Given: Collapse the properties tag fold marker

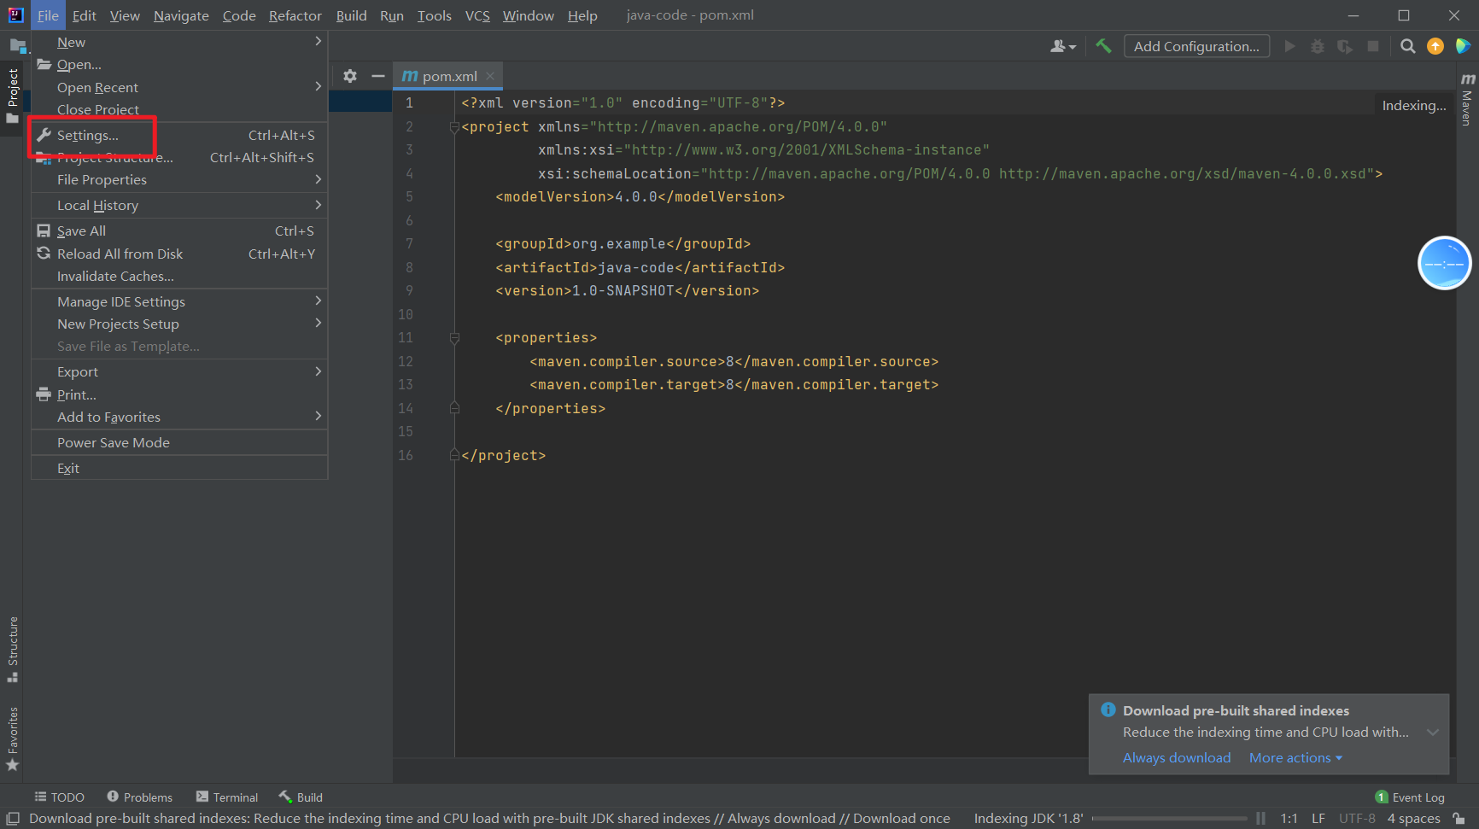Looking at the screenshot, I should pyautogui.click(x=454, y=338).
